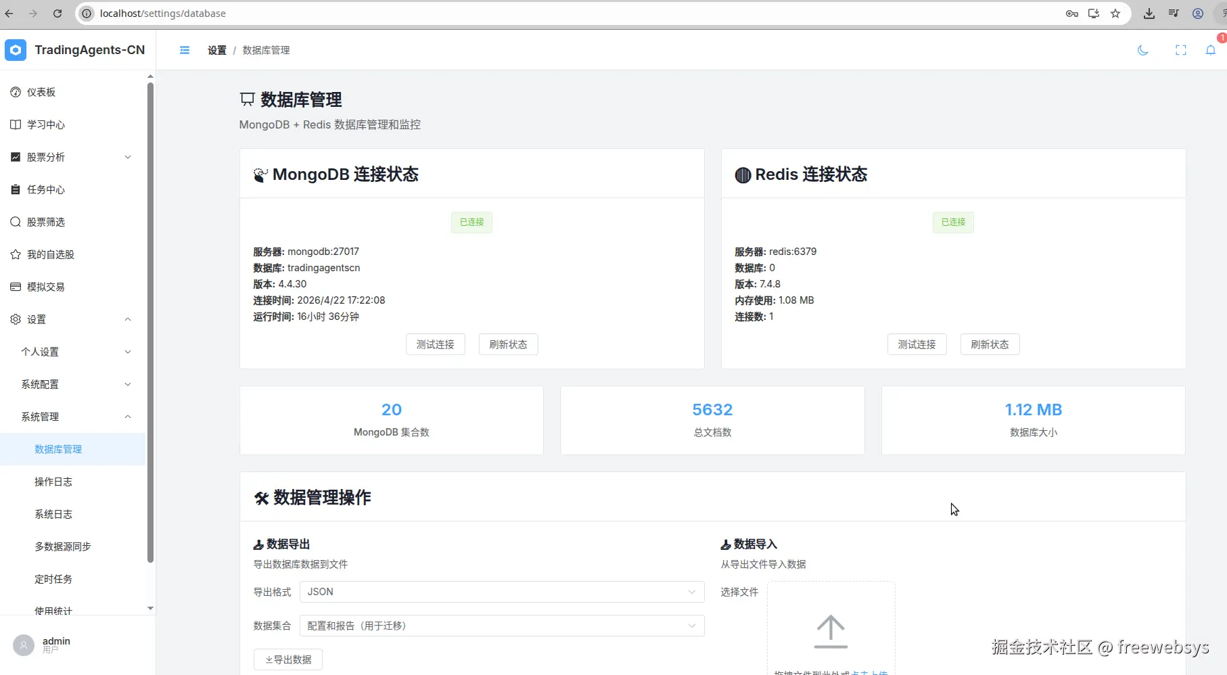
Task: Select 数据库管理 in sidebar
Action: coord(73,449)
